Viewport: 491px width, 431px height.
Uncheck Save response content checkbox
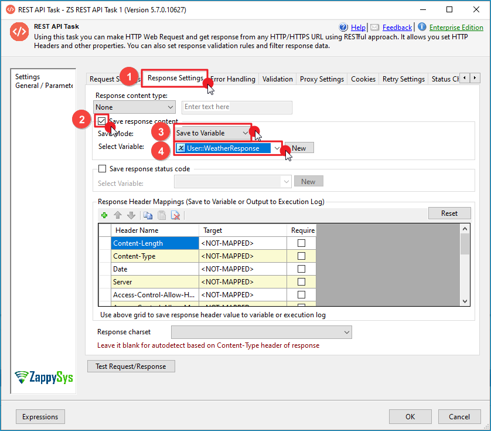[103, 121]
